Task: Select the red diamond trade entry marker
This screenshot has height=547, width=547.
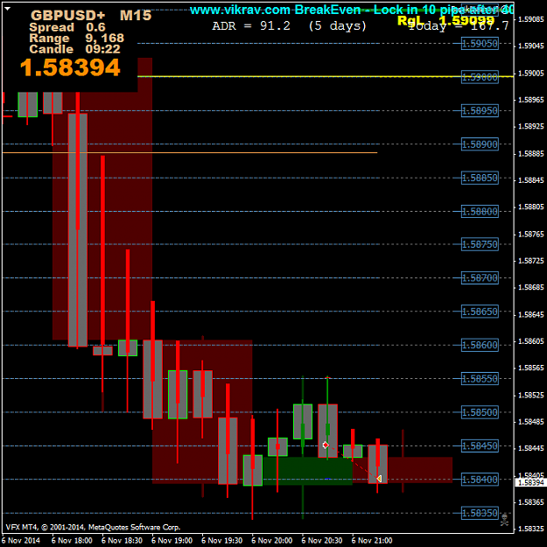Action: 326,445
